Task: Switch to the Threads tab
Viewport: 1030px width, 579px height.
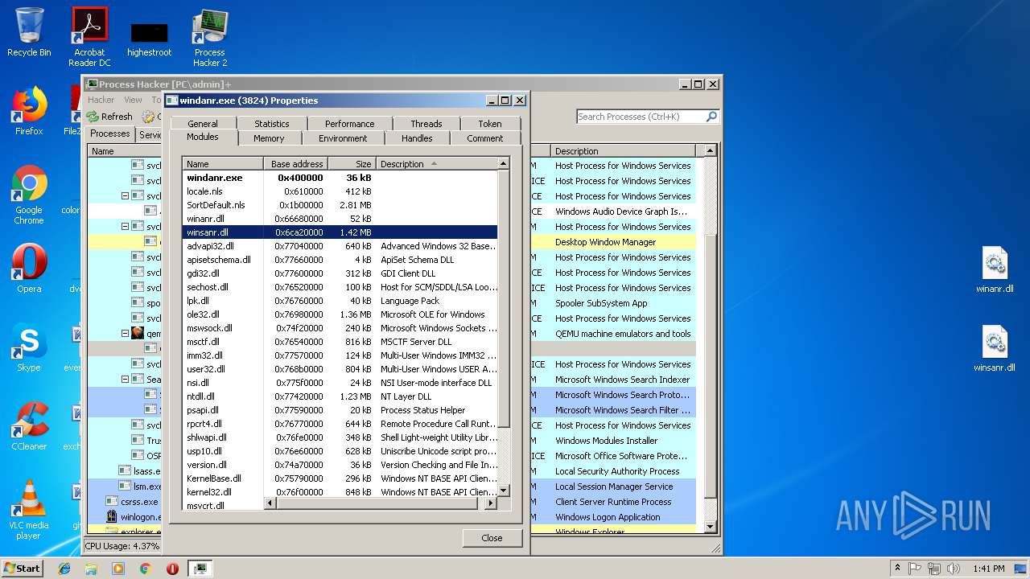Action: 426,124
